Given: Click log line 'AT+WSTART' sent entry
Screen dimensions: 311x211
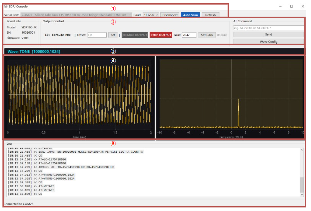Looking at the screenshot, I should [31, 186].
